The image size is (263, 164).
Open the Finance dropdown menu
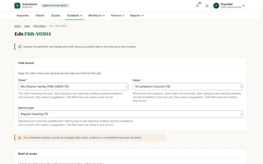pos(117,16)
